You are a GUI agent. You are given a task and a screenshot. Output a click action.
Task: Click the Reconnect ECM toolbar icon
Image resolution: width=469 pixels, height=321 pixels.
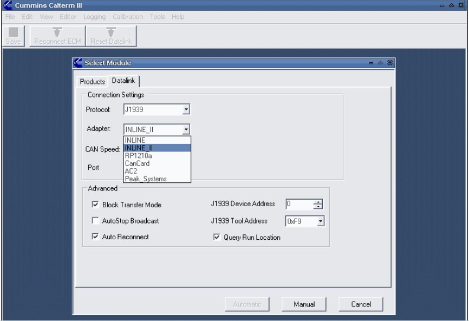(57, 35)
